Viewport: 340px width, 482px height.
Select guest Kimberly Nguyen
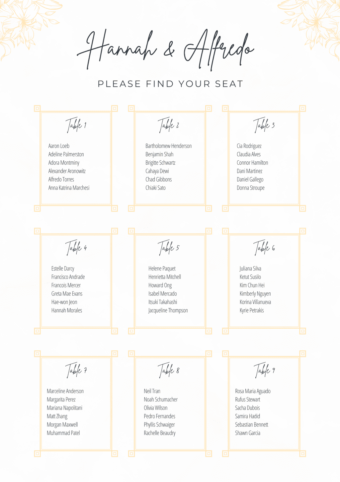click(255, 294)
